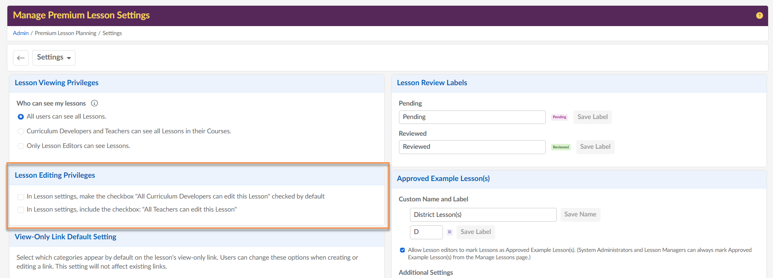The width and height of the screenshot is (773, 278).
Task: Click the District Lesson(s) name field
Action: [483, 215]
